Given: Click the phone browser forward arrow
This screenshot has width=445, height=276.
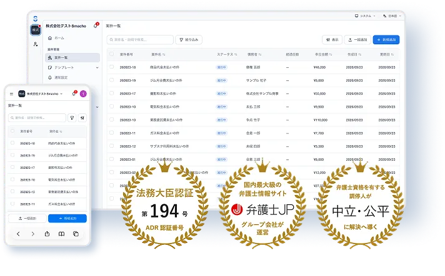Looking at the screenshot, I should click(x=33, y=234).
